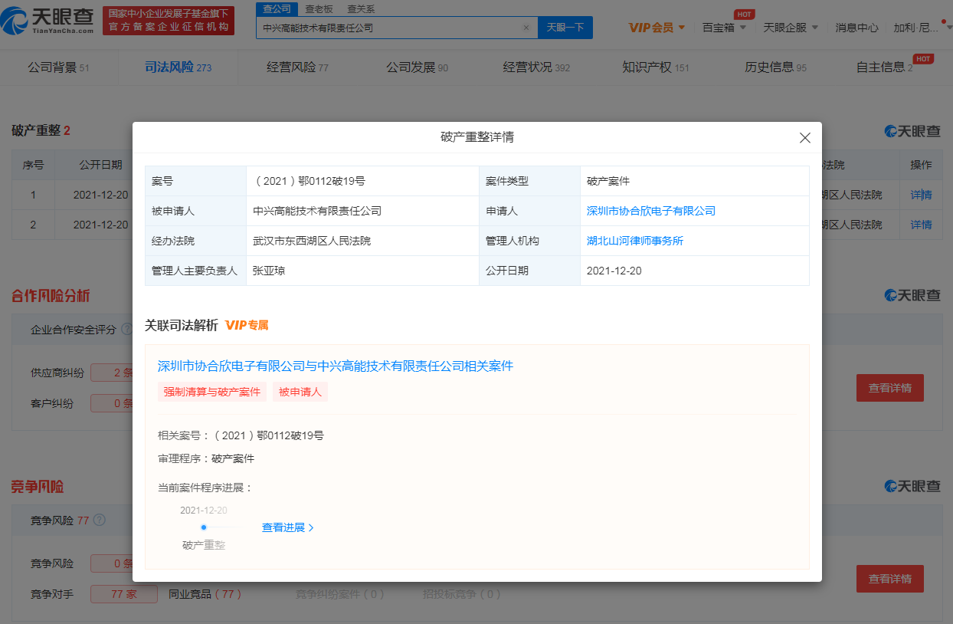Click the help icon beside 竞争风险 77

click(99, 521)
